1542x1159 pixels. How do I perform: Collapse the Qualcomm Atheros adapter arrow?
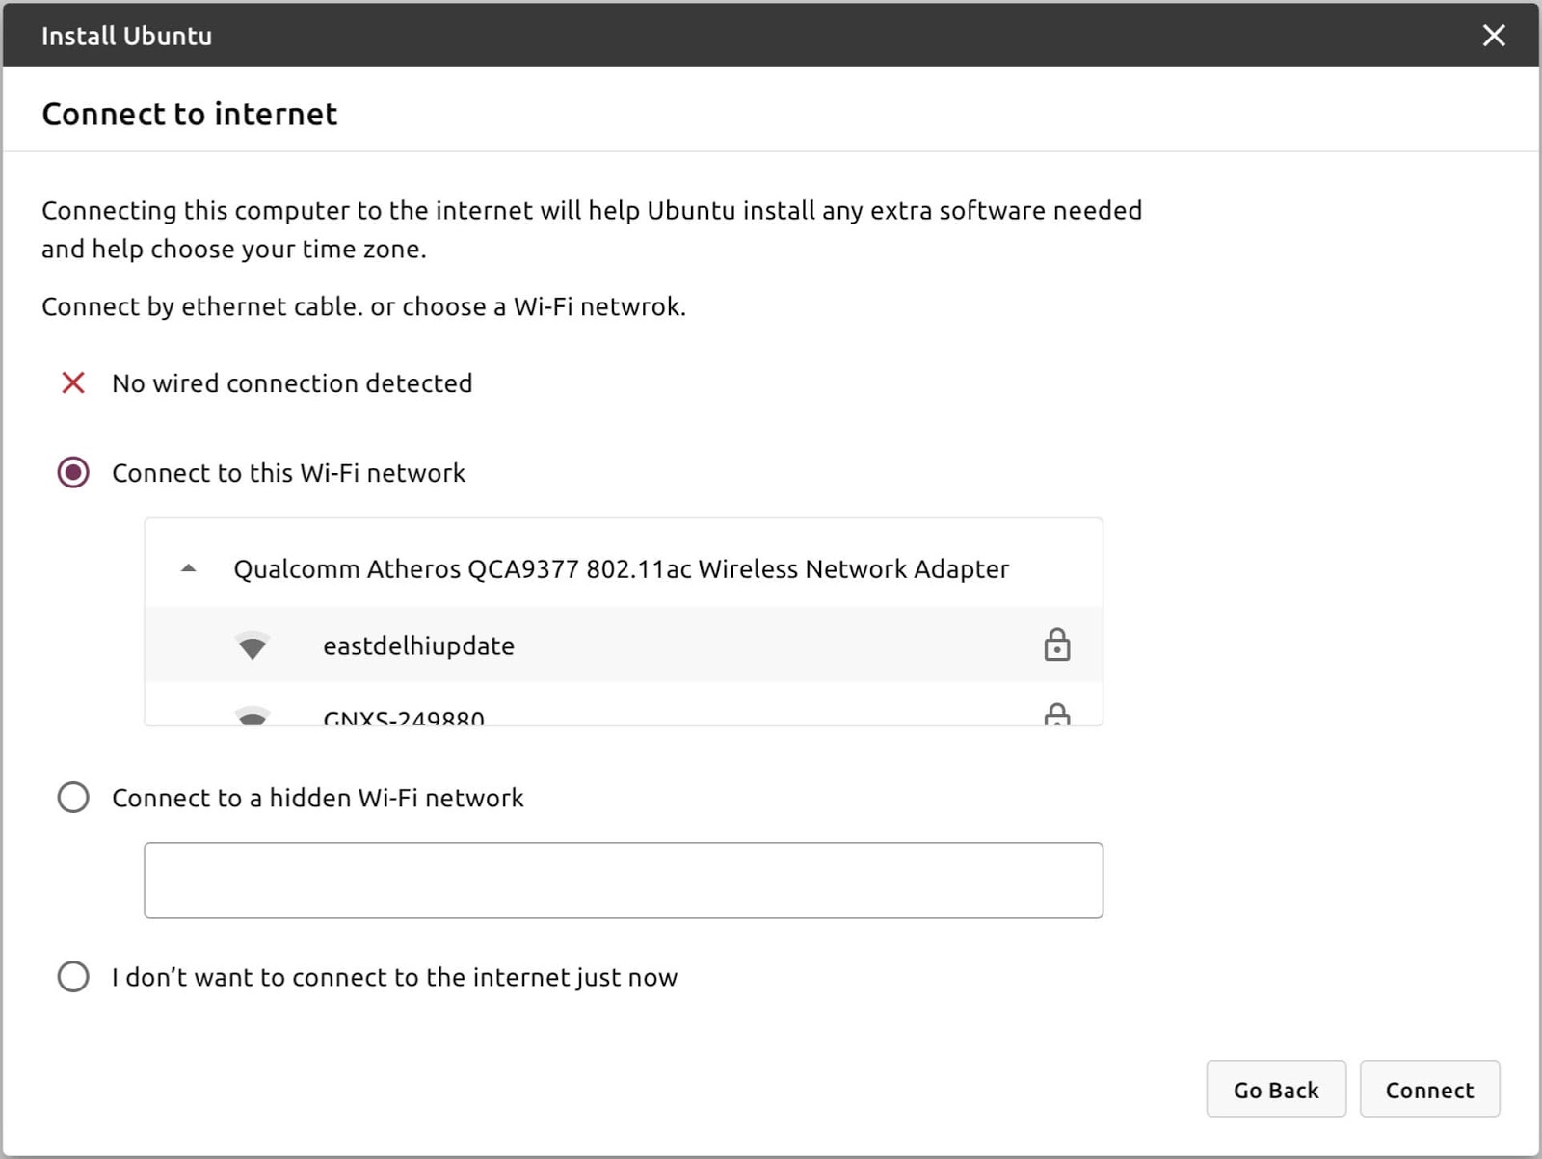point(189,568)
